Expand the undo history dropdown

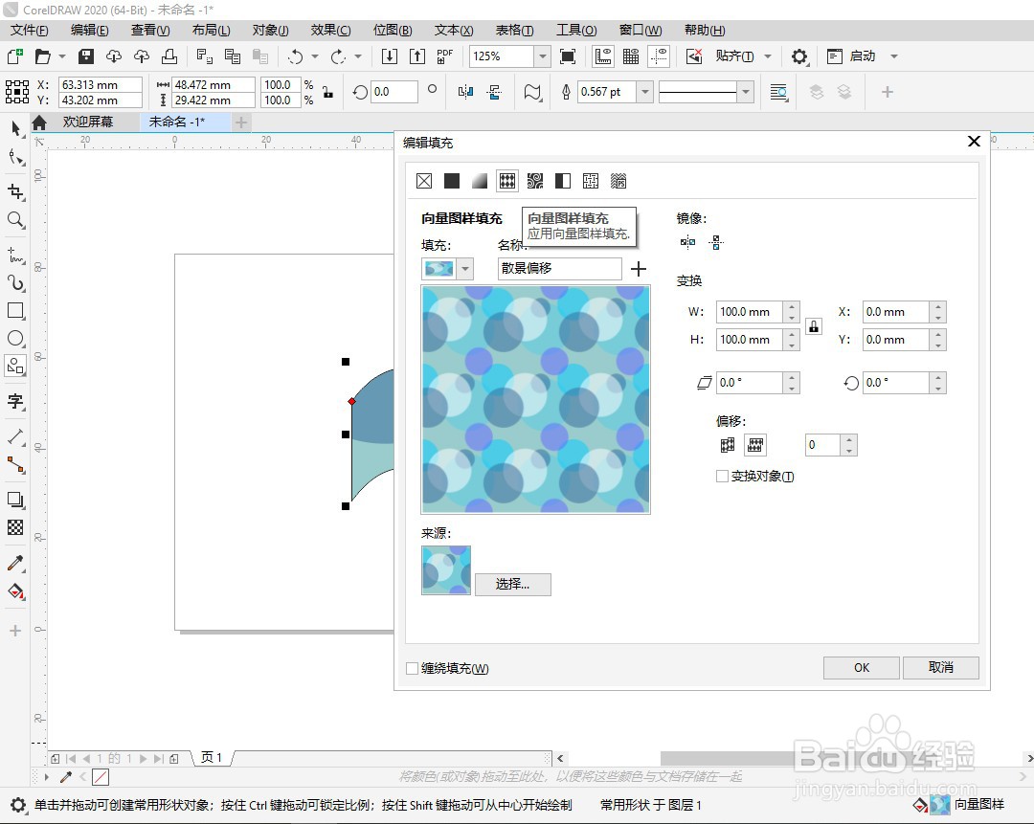(x=315, y=56)
